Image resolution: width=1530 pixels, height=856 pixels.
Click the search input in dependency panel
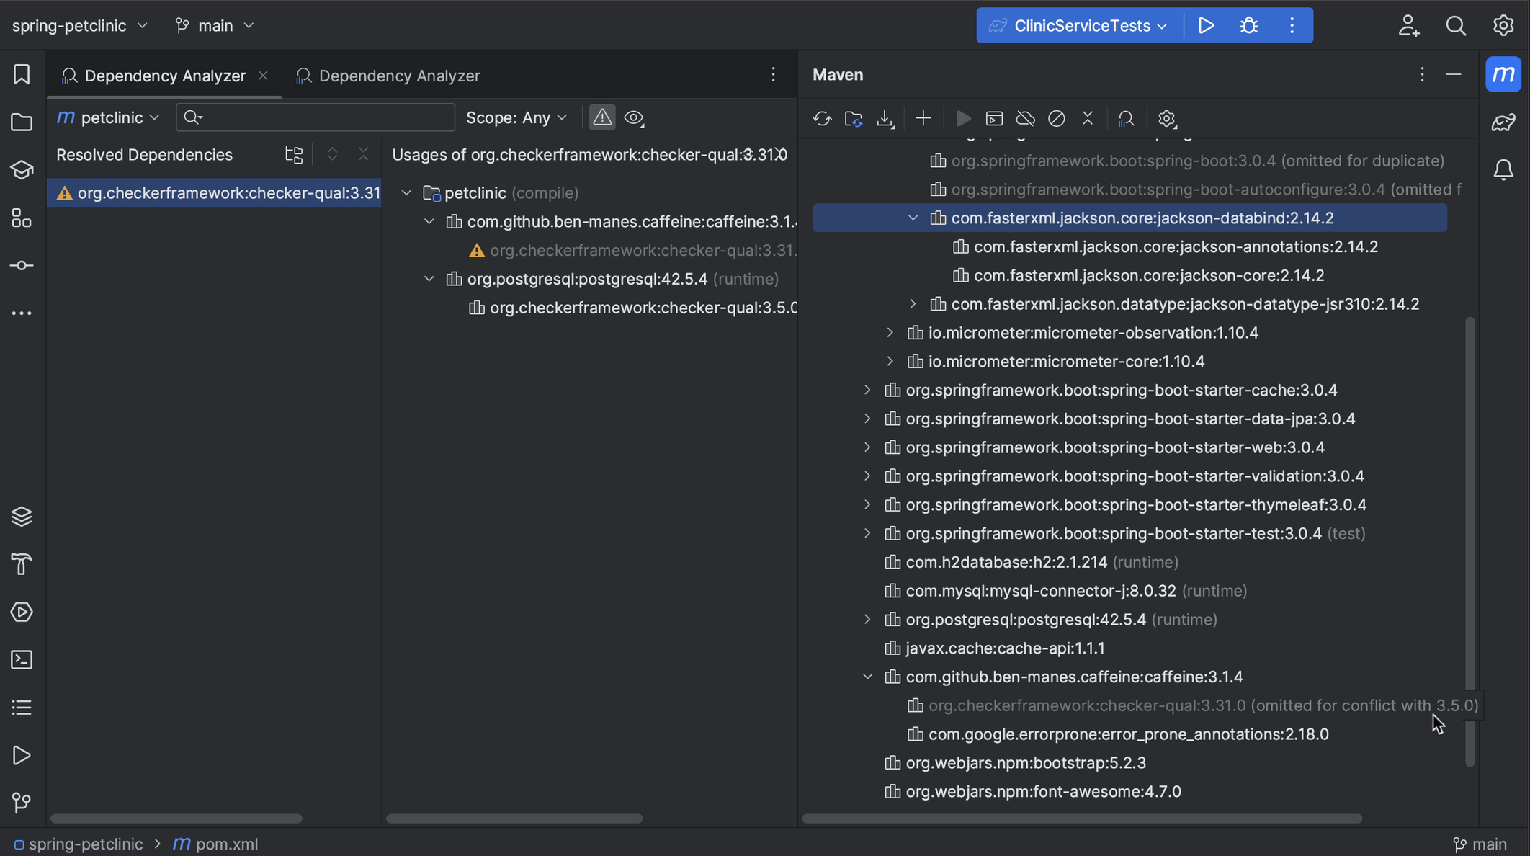pyautogui.click(x=316, y=117)
